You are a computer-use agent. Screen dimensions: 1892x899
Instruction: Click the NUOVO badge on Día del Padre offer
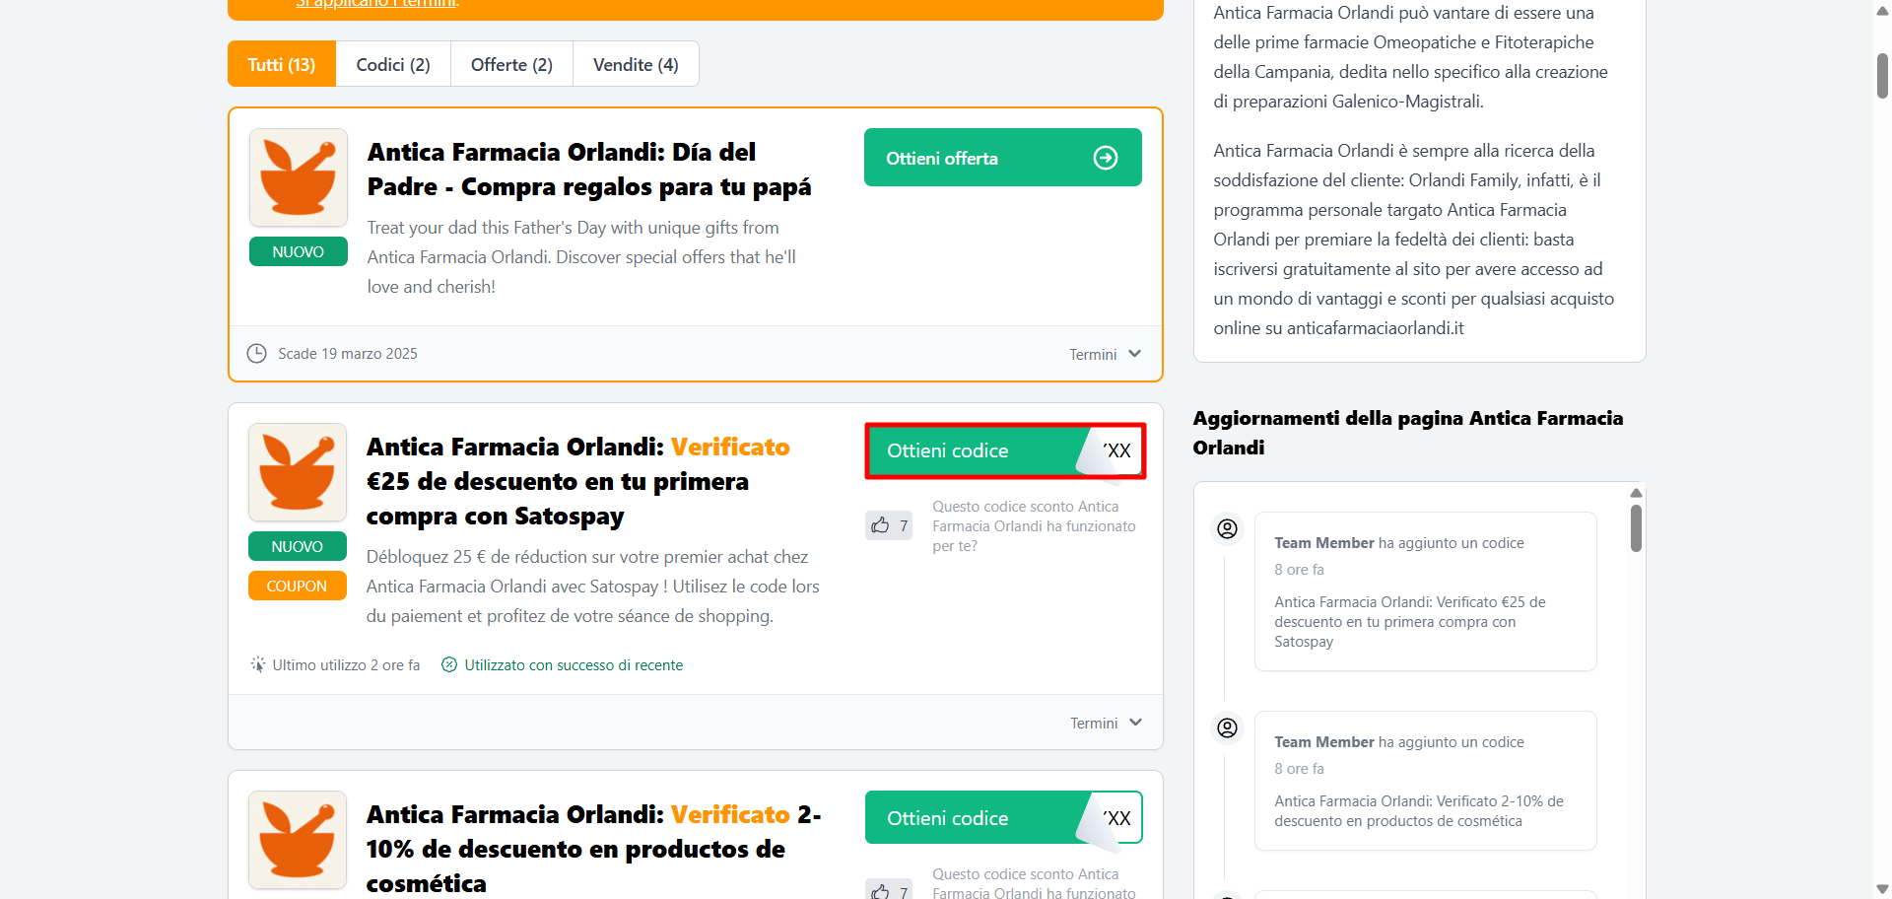(299, 251)
